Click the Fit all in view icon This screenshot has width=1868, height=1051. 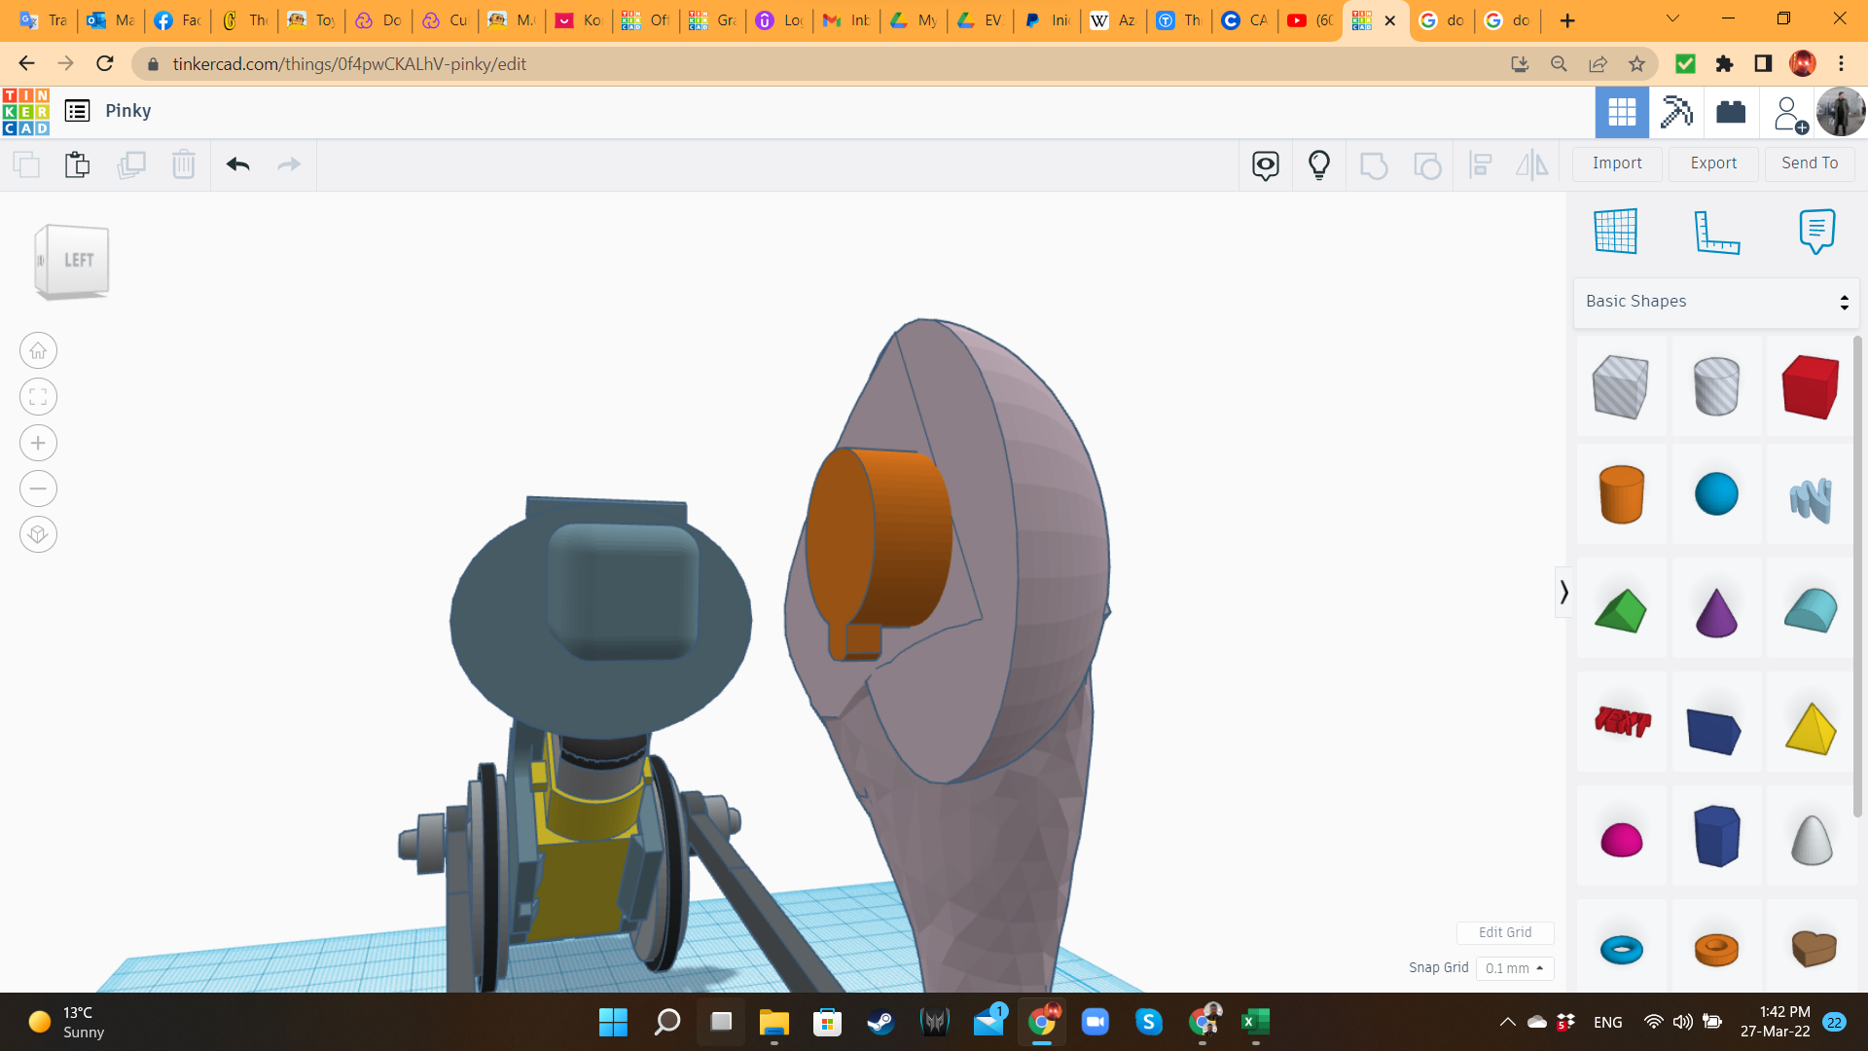click(38, 397)
